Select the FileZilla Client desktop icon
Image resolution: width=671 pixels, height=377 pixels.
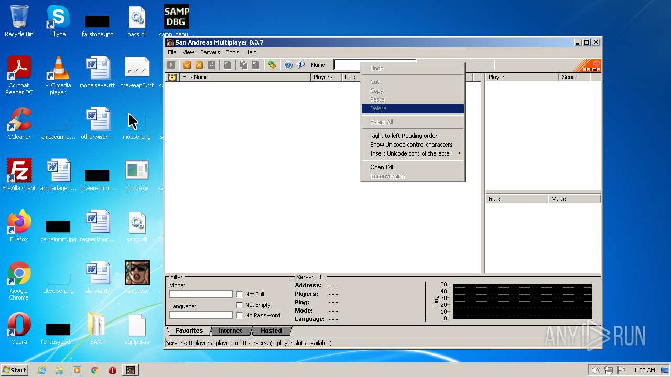coord(19,175)
